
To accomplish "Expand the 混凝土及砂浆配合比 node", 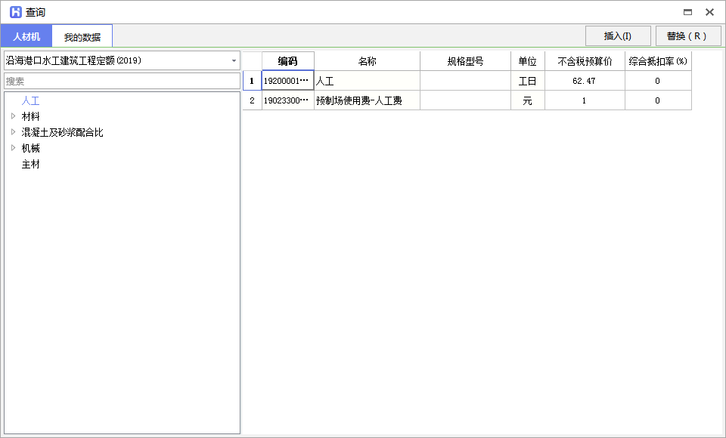I will 13,132.
